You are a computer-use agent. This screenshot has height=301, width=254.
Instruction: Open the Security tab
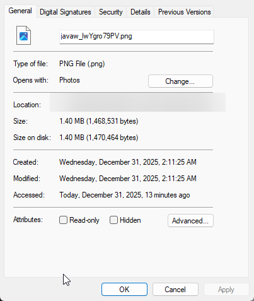(111, 12)
